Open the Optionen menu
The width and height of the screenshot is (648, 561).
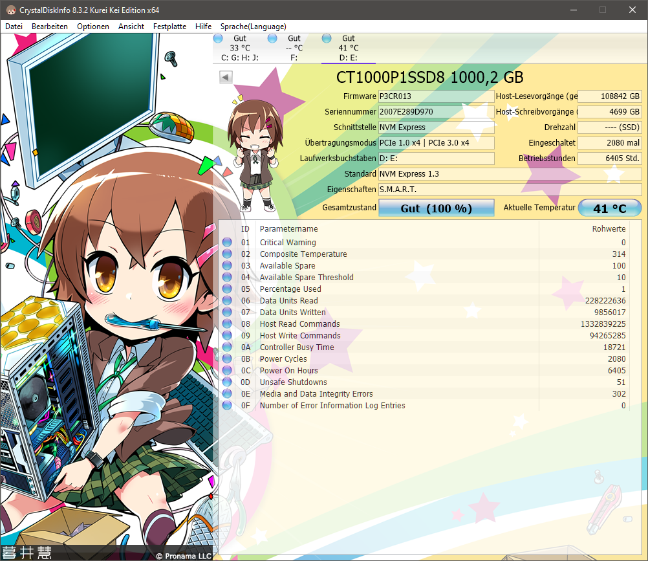pyautogui.click(x=93, y=27)
